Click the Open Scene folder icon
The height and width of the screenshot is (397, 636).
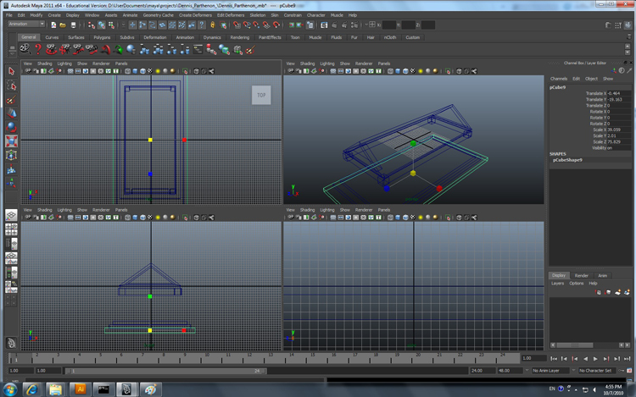(63, 25)
